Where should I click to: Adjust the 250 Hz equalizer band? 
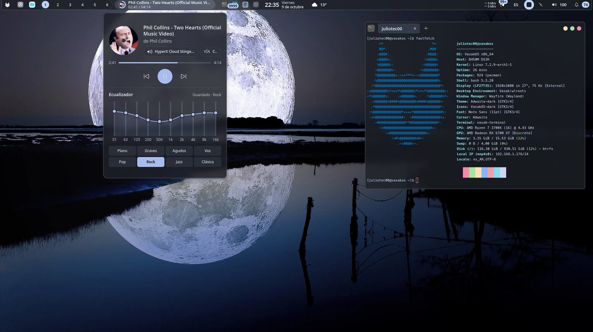tap(148, 119)
